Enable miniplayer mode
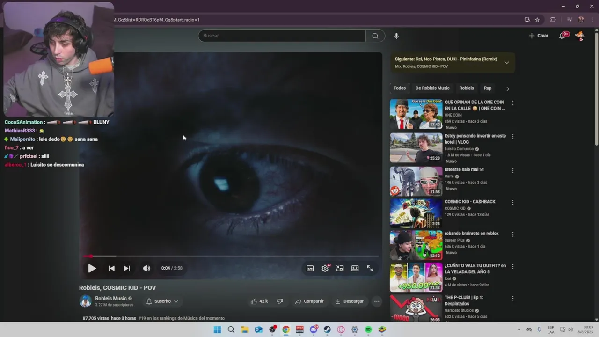The height and width of the screenshot is (337, 599). [340, 268]
